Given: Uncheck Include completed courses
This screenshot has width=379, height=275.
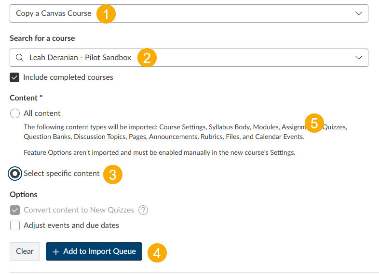Looking at the screenshot, I should pos(15,77).
